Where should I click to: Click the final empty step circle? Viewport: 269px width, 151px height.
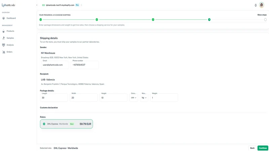265,20
